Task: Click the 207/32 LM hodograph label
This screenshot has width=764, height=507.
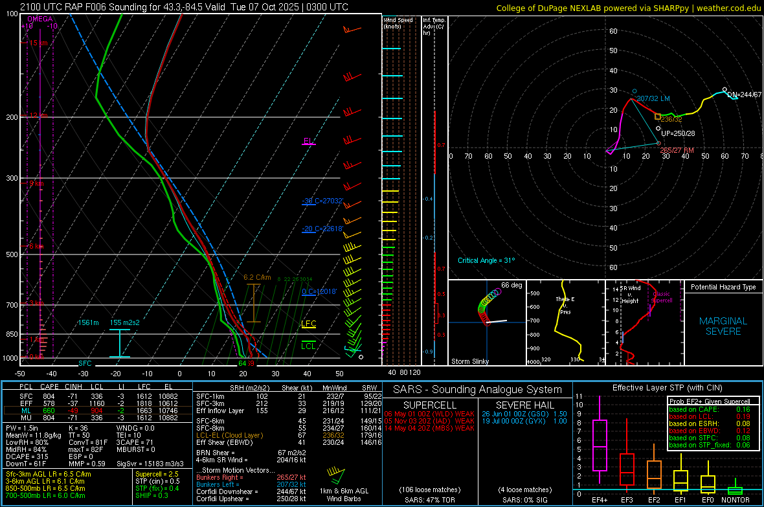Action: (x=653, y=98)
